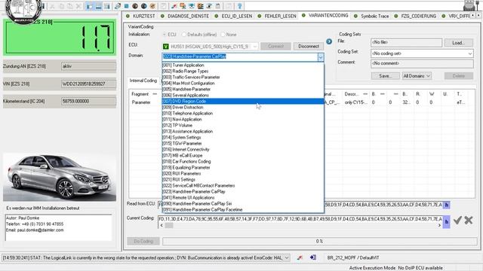Click the 0 % coding progress bar

tap(319, 241)
